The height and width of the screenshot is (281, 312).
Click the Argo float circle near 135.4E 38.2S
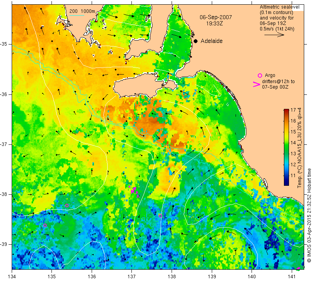[x=67, y=206]
